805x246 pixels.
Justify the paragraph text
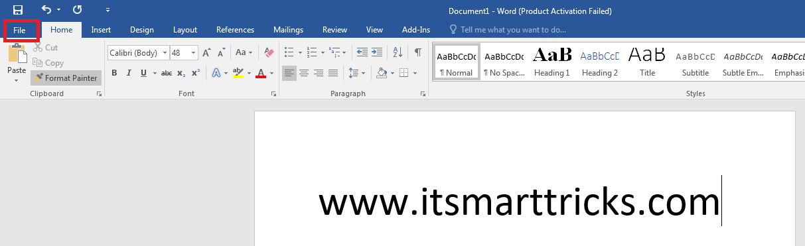click(x=333, y=73)
